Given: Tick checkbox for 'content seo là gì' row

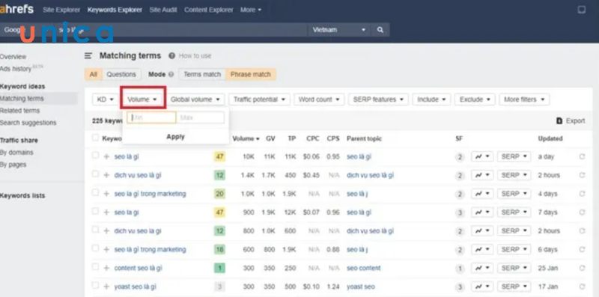Looking at the screenshot, I should point(95,267).
